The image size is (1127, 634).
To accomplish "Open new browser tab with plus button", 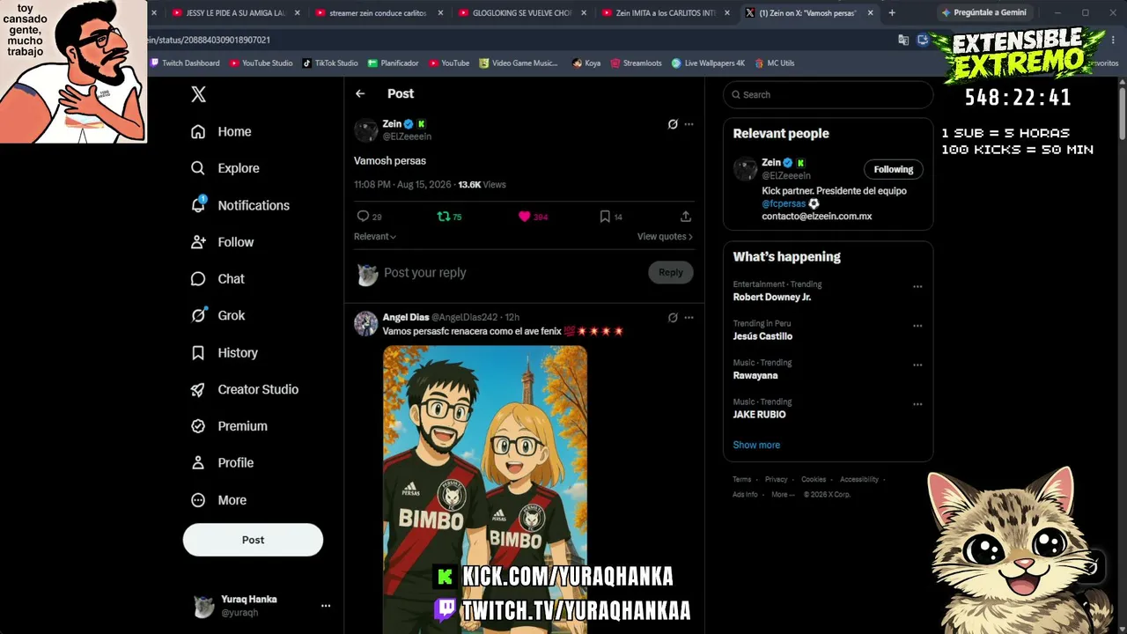I will pos(892,13).
